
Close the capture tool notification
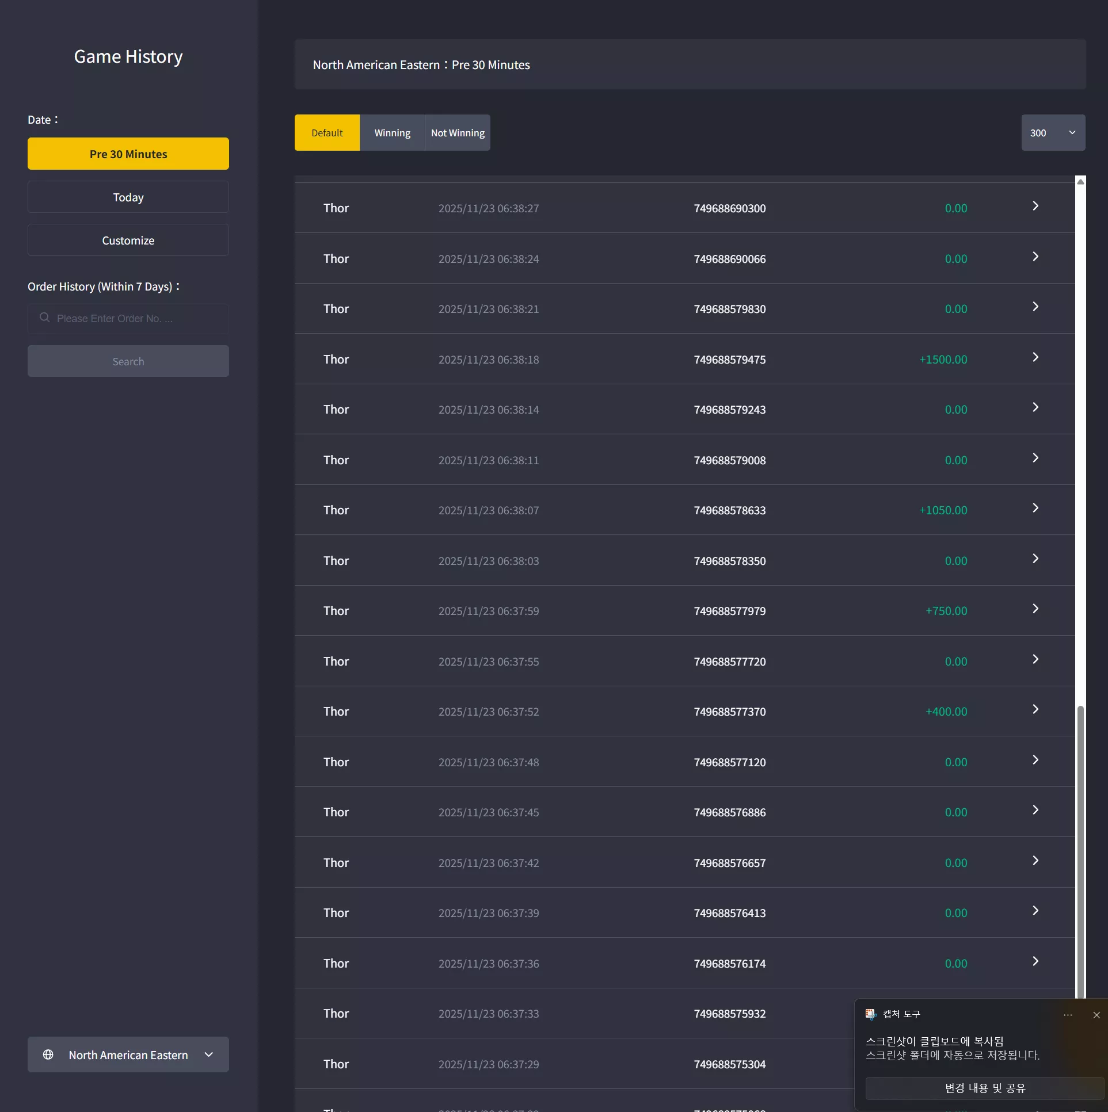pos(1096,1015)
